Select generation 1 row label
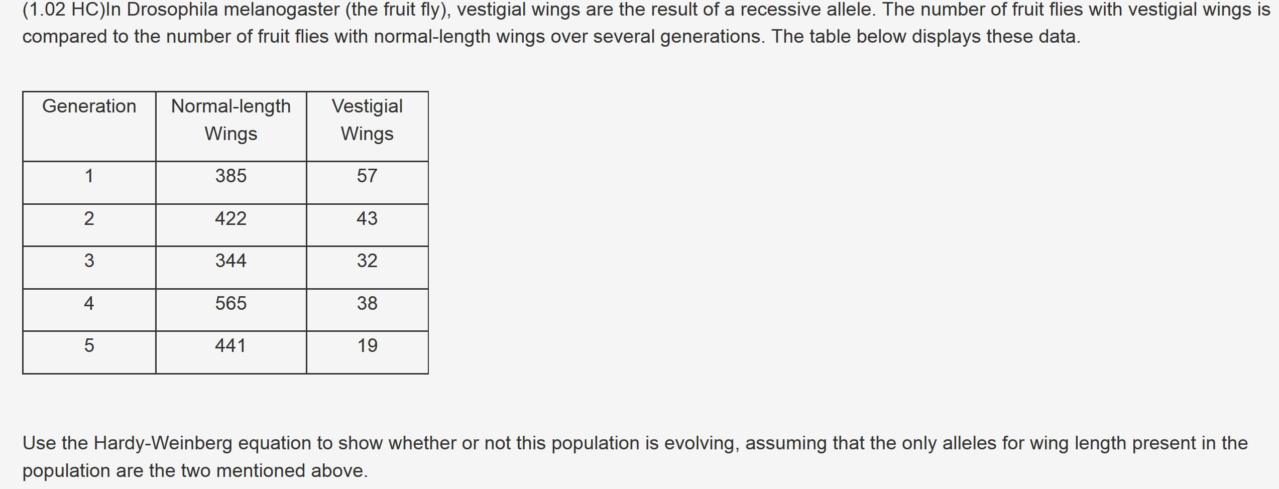 89,176
